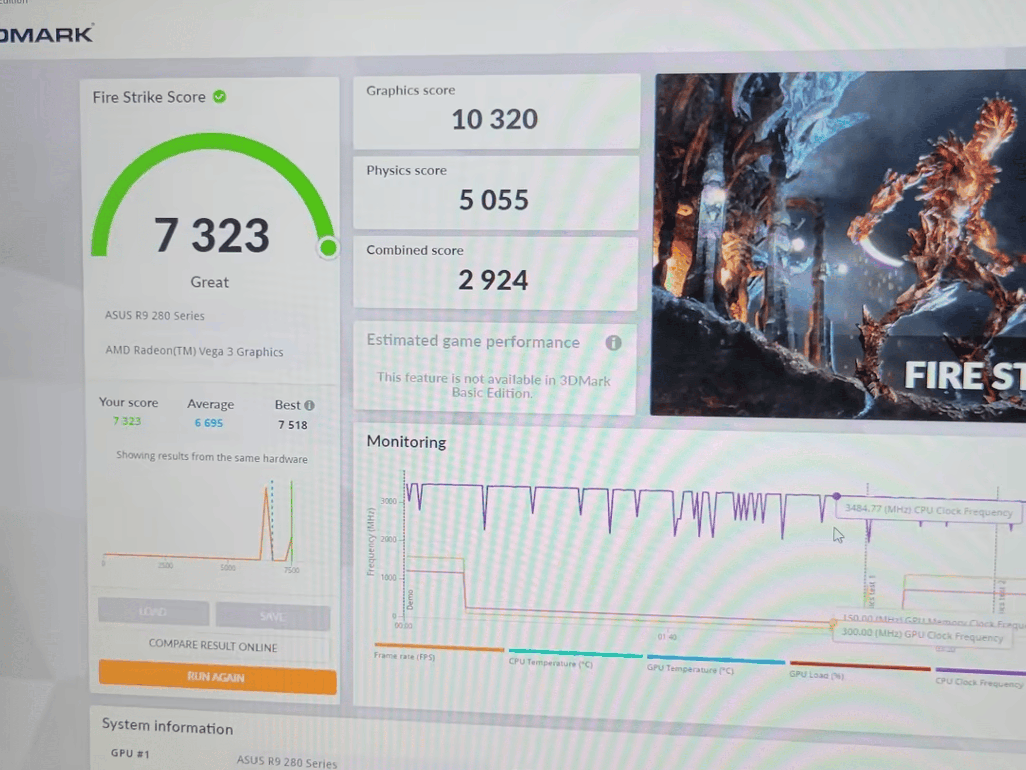This screenshot has width=1026, height=770.
Task: Toggle the CPU Temperature (°C) legend
Action: coord(575,658)
